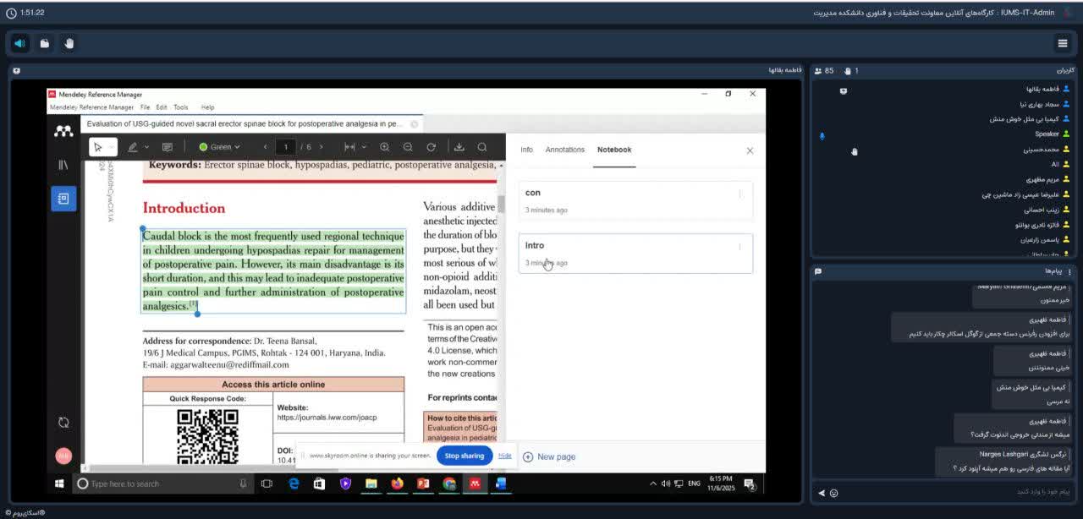The width and height of the screenshot is (1083, 519).
Task: Select the cursor selection tool in PDF toolbar
Action: coord(98,147)
